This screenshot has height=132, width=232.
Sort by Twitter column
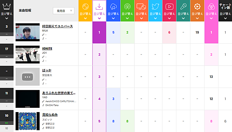click(155, 16)
